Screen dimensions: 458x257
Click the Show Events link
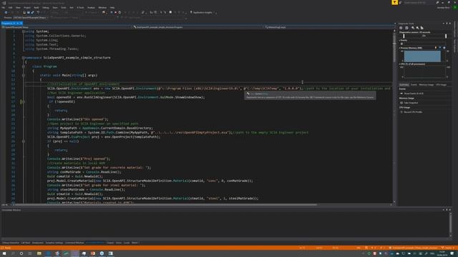coord(414,94)
